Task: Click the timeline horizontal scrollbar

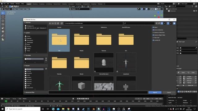Action: point(82,104)
